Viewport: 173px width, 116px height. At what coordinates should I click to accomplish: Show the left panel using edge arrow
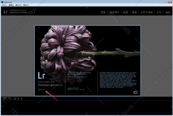coord(2,107)
